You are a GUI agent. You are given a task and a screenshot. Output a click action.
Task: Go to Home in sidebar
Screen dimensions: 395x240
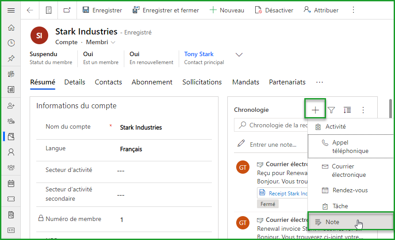11,27
